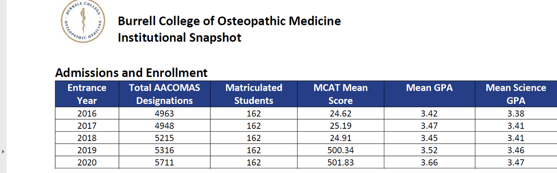Click the 500.34 MCAT score cell

coord(340,150)
